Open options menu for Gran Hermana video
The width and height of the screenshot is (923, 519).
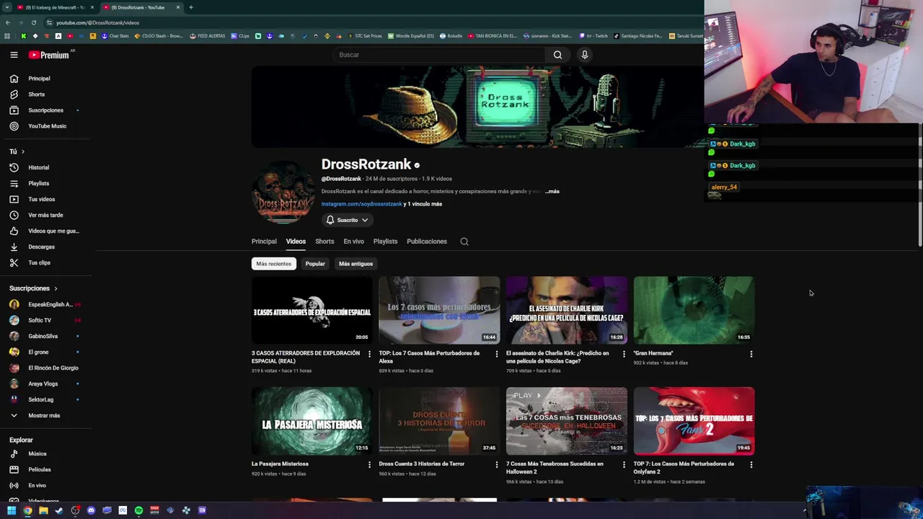(x=751, y=354)
